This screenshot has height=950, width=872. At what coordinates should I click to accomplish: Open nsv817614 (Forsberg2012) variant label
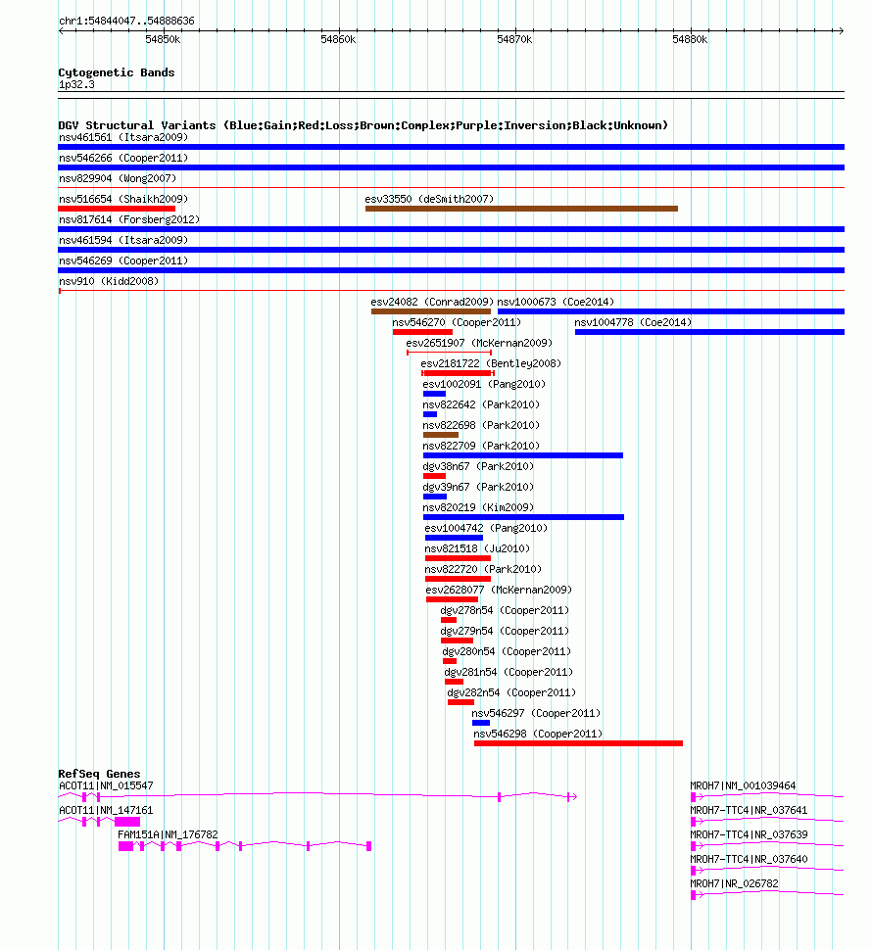pyautogui.click(x=129, y=220)
